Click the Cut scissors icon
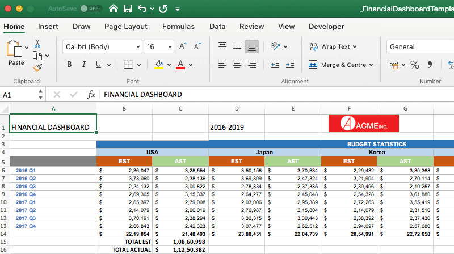This screenshot has height=254, width=454. click(x=37, y=44)
